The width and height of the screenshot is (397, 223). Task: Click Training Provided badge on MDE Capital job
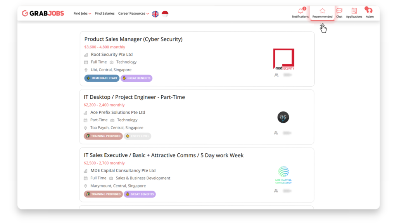[x=103, y=194]
